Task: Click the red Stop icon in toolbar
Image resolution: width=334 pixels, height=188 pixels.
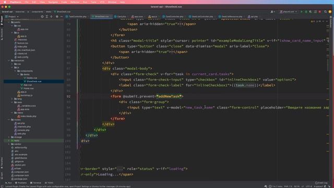Action: [x=320, y=11]
